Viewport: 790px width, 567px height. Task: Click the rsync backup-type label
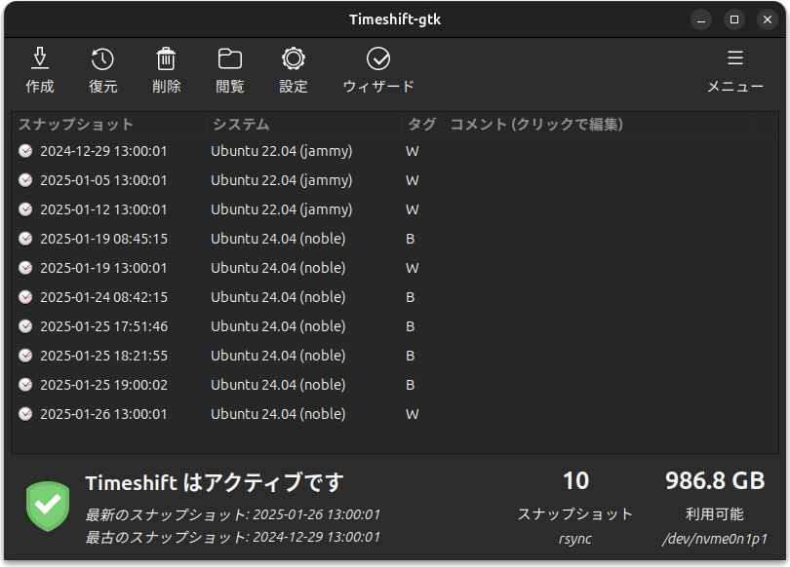pos(575,537)
